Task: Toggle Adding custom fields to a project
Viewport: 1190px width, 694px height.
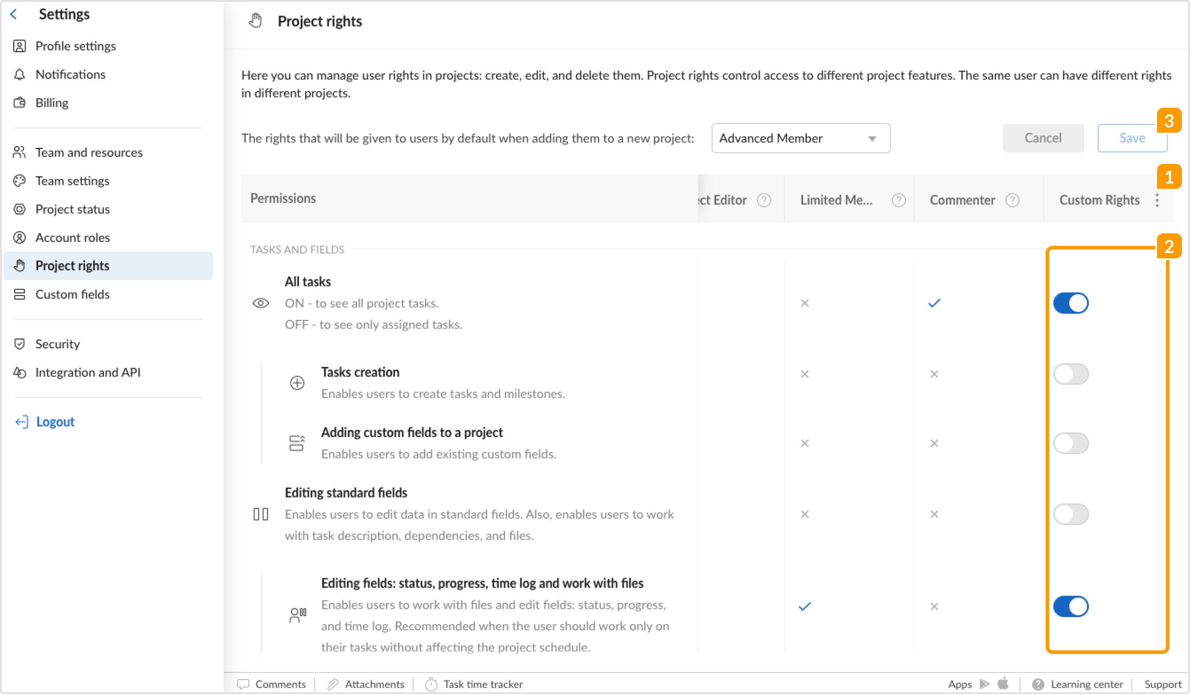Action: [x=1071, y=443]
